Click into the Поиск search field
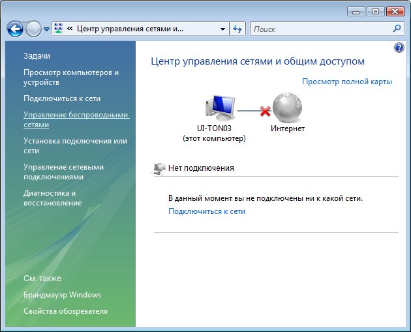The height and width of the screenshot is (332, 411). click(320, 29)
